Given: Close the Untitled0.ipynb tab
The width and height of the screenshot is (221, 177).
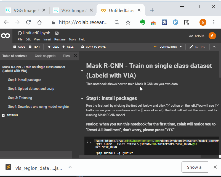Looking at the screenshot, I should [139, 10].
